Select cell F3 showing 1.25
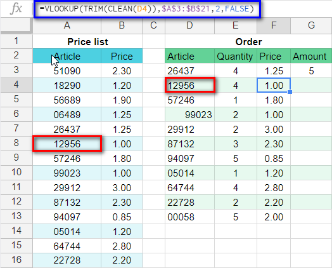This screenshot has width=332, height=268. pyautogui.click(x=274, y=70)
